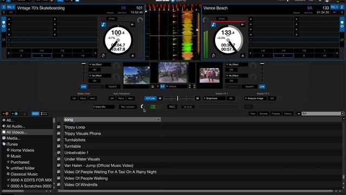Snap video crossfader fully left

(160, 98)
